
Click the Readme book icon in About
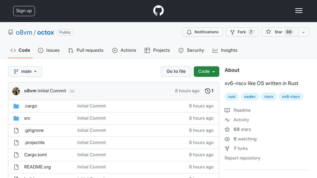click(x=227, y=110)
